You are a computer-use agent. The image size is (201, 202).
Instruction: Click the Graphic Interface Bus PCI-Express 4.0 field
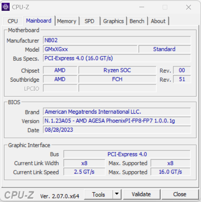coord(127,154)
